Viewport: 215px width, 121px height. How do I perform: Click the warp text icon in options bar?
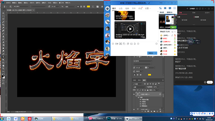pyautogui.click(x=93, y=6)
